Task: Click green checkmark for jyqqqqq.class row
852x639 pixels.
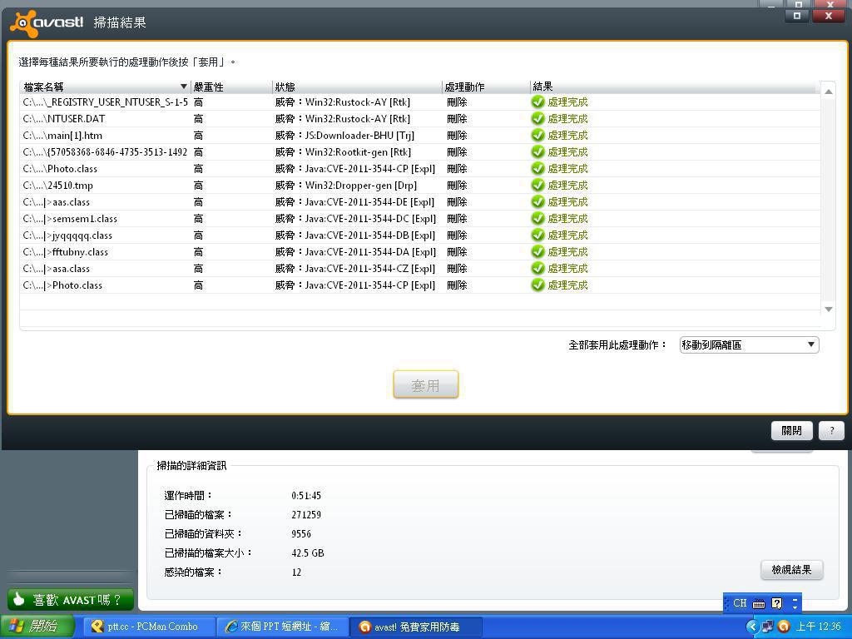Action: (538, 235)
